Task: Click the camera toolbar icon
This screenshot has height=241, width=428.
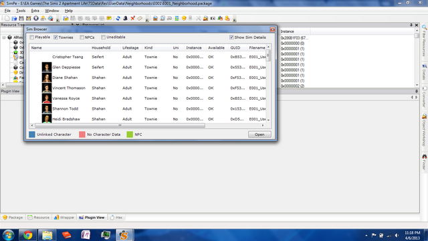Action: (x=213, y=18)
